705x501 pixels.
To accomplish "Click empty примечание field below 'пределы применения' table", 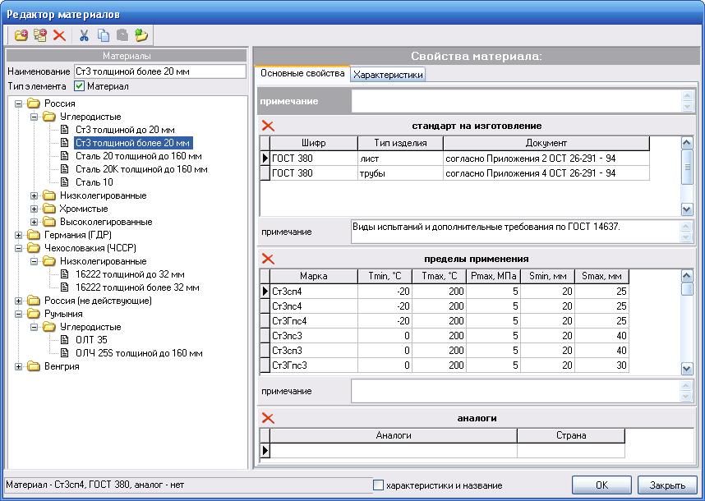I will coord(516,391).
